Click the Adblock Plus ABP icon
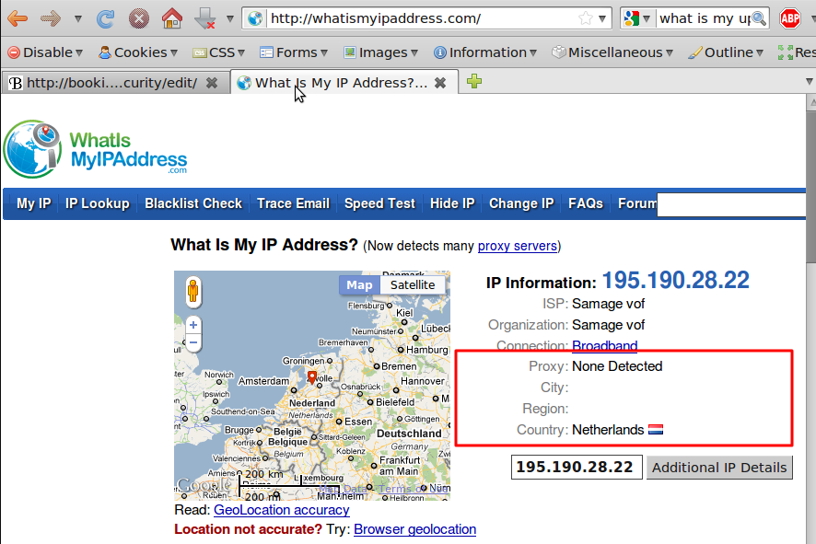 [x=789, y=18]
